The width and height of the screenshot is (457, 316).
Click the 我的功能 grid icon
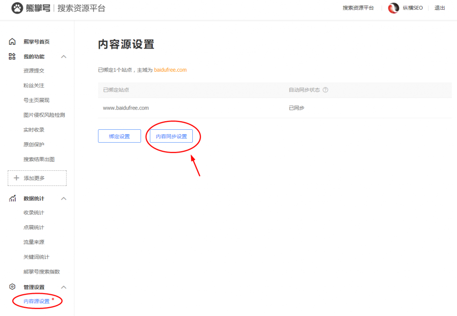tap(12, 57)
